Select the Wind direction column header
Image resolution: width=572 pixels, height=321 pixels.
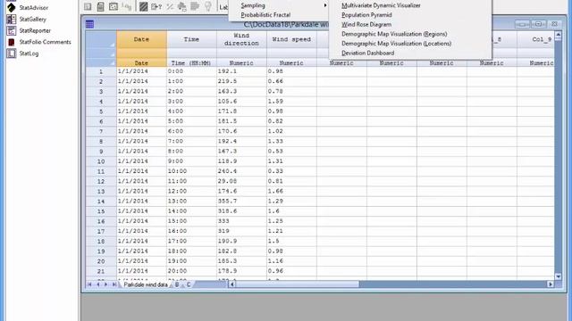click(241, 39)
